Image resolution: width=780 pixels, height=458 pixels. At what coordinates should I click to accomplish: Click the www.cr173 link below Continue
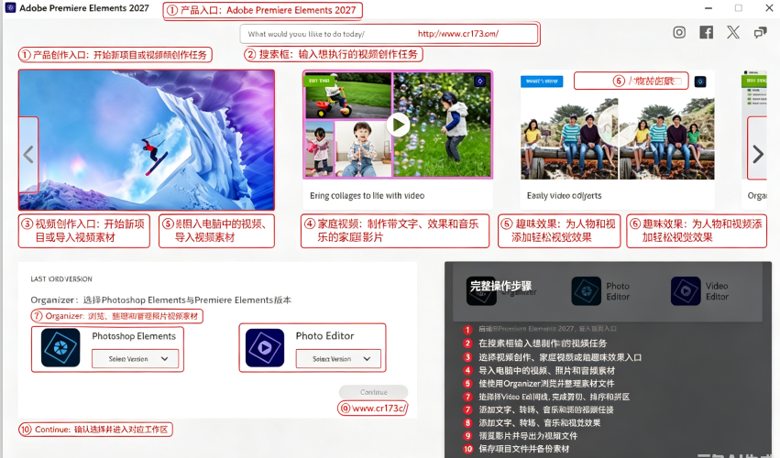(379, 409)
